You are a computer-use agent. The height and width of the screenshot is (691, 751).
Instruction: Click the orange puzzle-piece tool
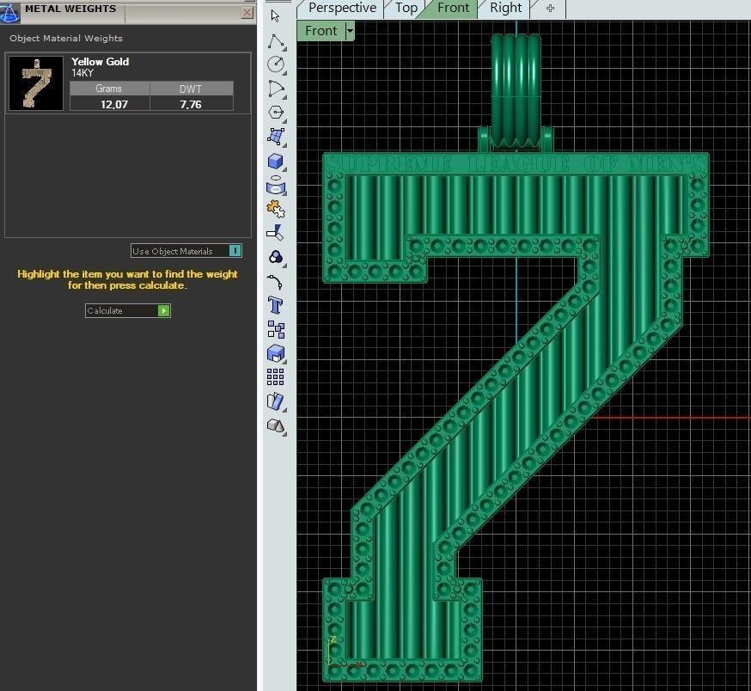point(276,209)
